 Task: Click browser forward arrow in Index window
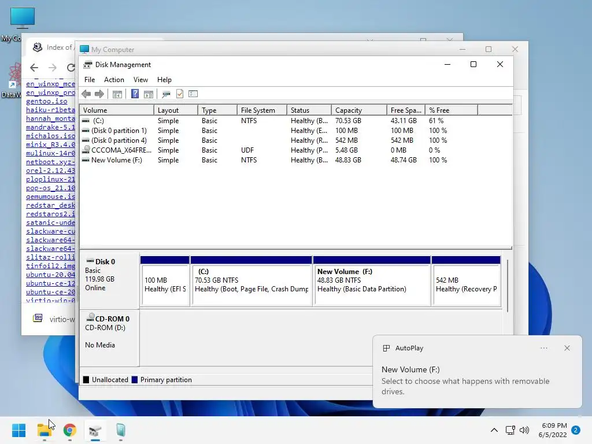[x=53, y=68]
